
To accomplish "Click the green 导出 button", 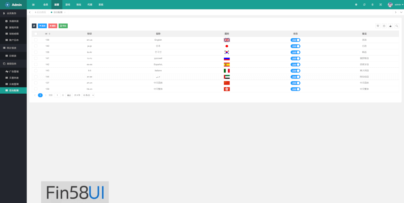I will (63, 26).
